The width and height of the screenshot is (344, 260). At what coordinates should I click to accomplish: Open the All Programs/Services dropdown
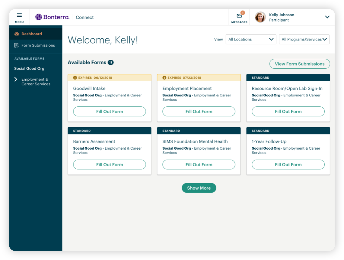tap(304, 39)
